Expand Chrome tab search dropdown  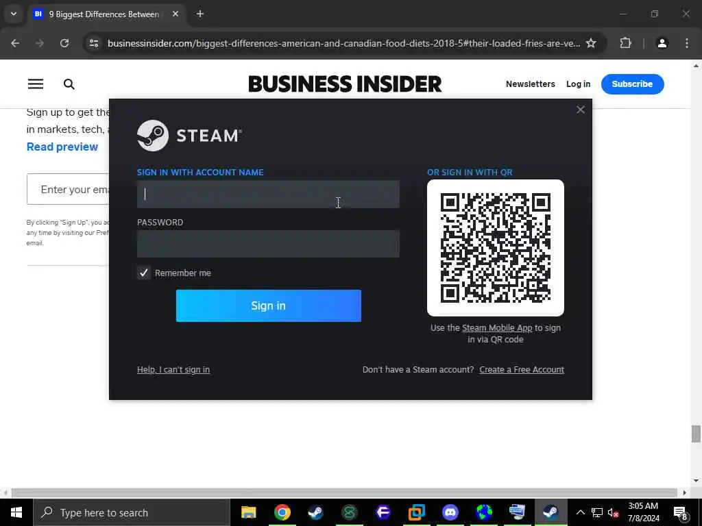[14, 14]
